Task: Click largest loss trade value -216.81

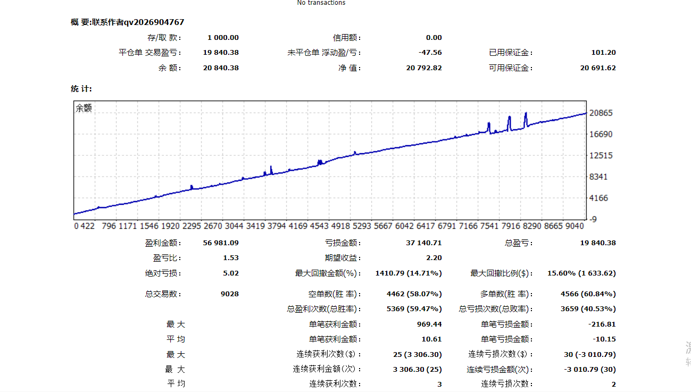Action: coord(602,324)
